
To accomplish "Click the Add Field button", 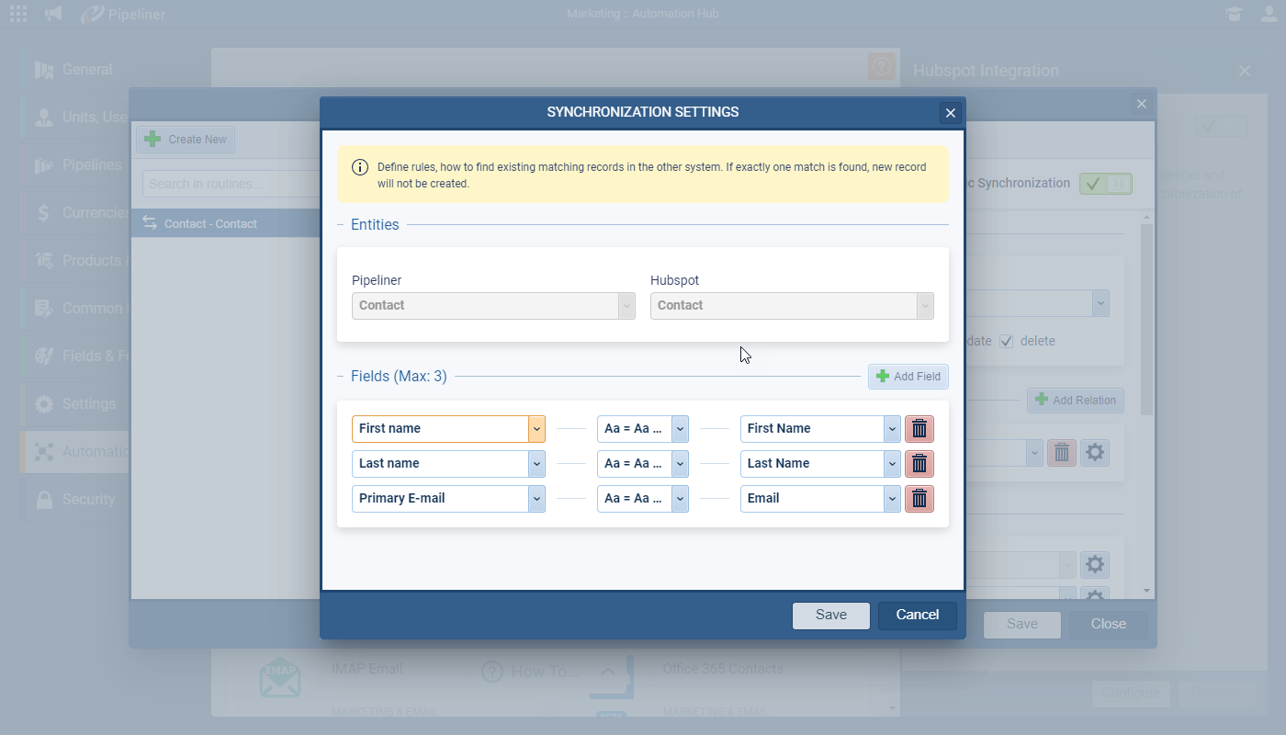I will pyautogui.click(x=908, y=377).
